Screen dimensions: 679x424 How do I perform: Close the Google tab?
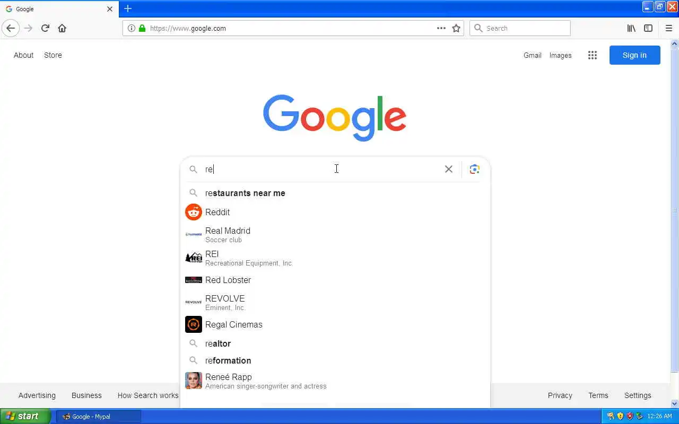point(110,9)
